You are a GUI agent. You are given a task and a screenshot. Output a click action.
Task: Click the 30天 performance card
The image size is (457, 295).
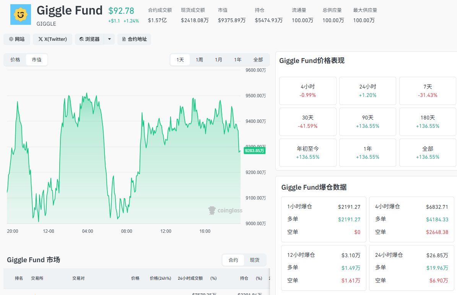[308, 122]
